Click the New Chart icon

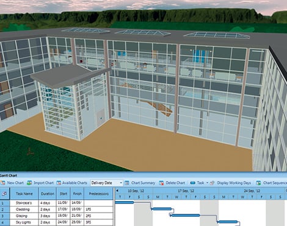click(x=3, y=183)
